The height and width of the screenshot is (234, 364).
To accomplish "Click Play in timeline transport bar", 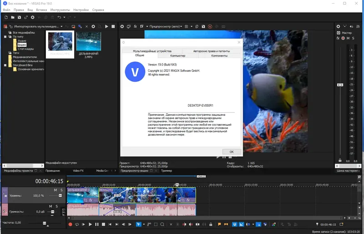I will [x=90, y=224].
